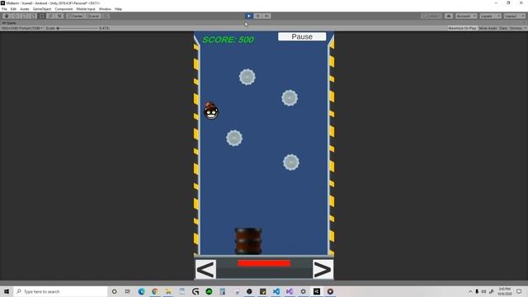Toggle the Stats overlay
Viewport: 528px width, 297px height.
[x=503, y=28]
